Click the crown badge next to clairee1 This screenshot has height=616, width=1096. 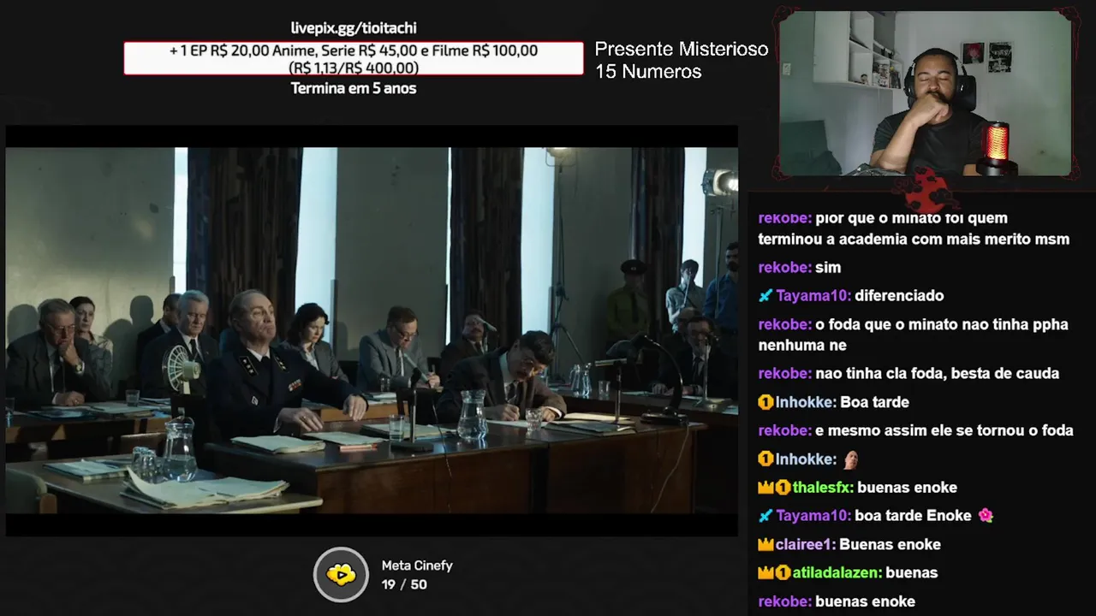click(765, 544)
